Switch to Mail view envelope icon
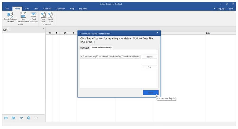The height and width of the screenshot is (129, 238). [x=6, y=118]
